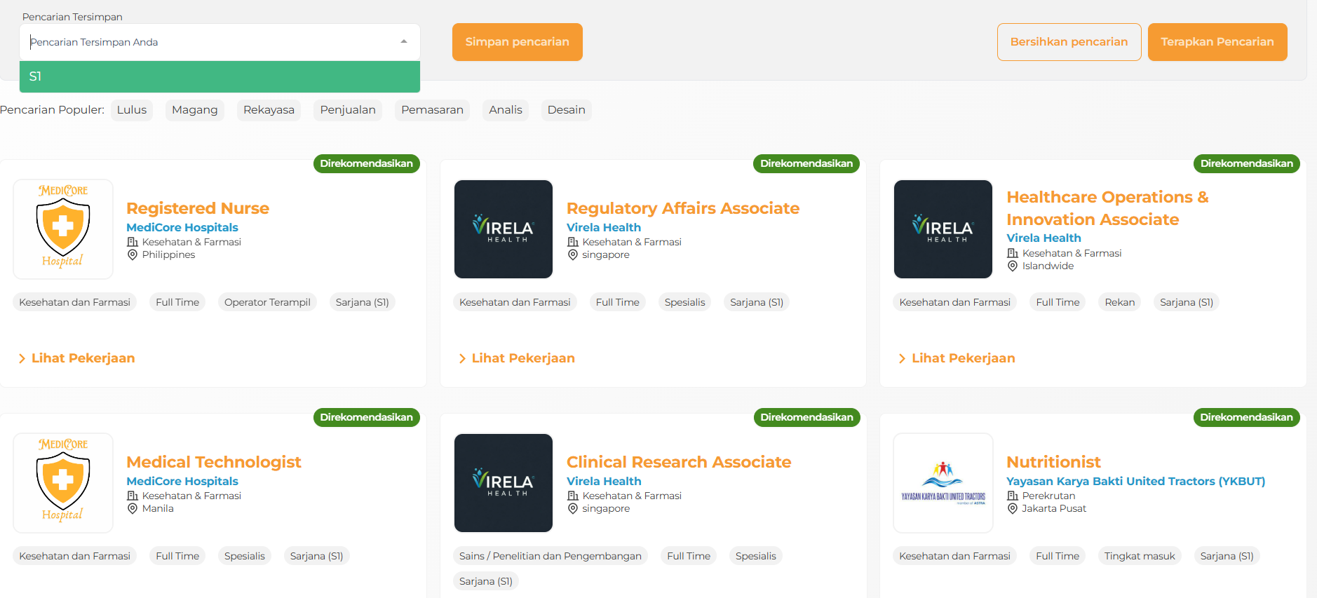Viewport: 1317px width, 598px height.
Task: Open Yayasan Karya Bakti United Tractors company link
Action: (1135, 481)
